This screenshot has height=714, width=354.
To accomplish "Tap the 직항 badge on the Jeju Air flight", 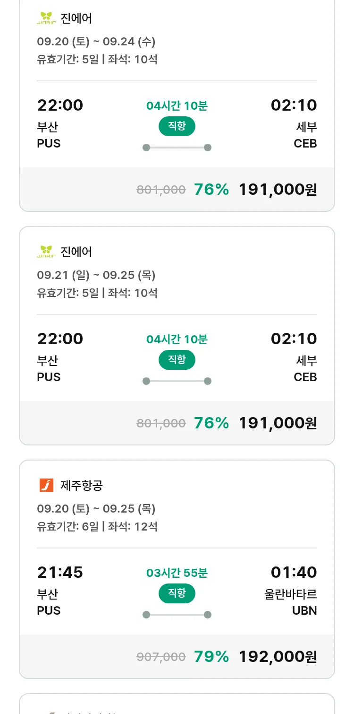I will tap(177, 593).
